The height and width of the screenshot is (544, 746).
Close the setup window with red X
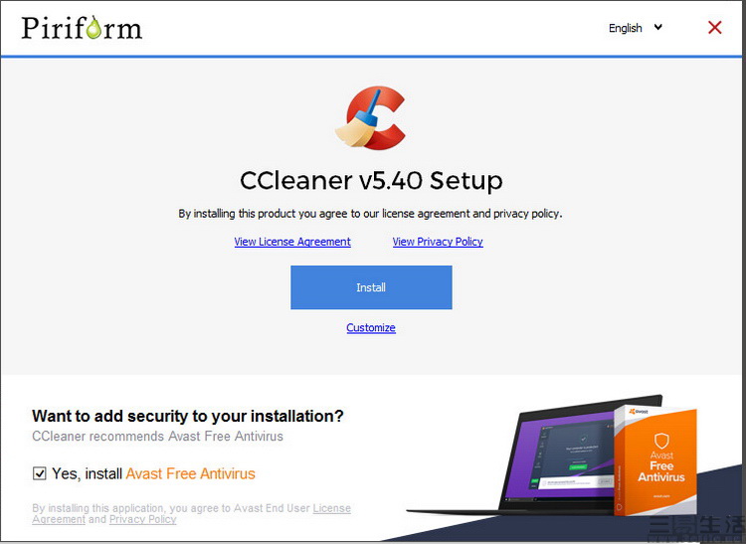pyautogui.click(x=714, y=28)
